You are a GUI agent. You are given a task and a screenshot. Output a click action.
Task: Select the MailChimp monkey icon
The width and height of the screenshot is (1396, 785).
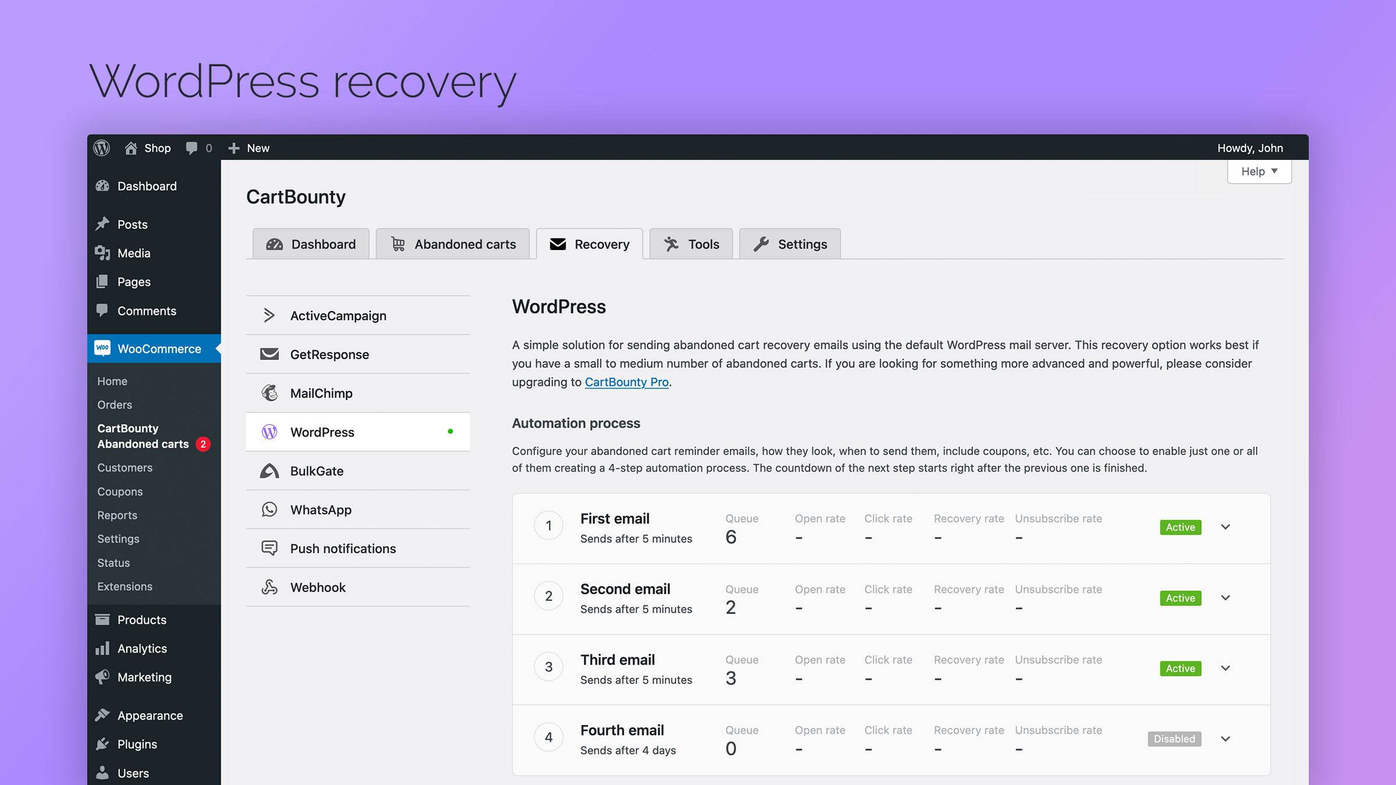click(x=269, y=393)
